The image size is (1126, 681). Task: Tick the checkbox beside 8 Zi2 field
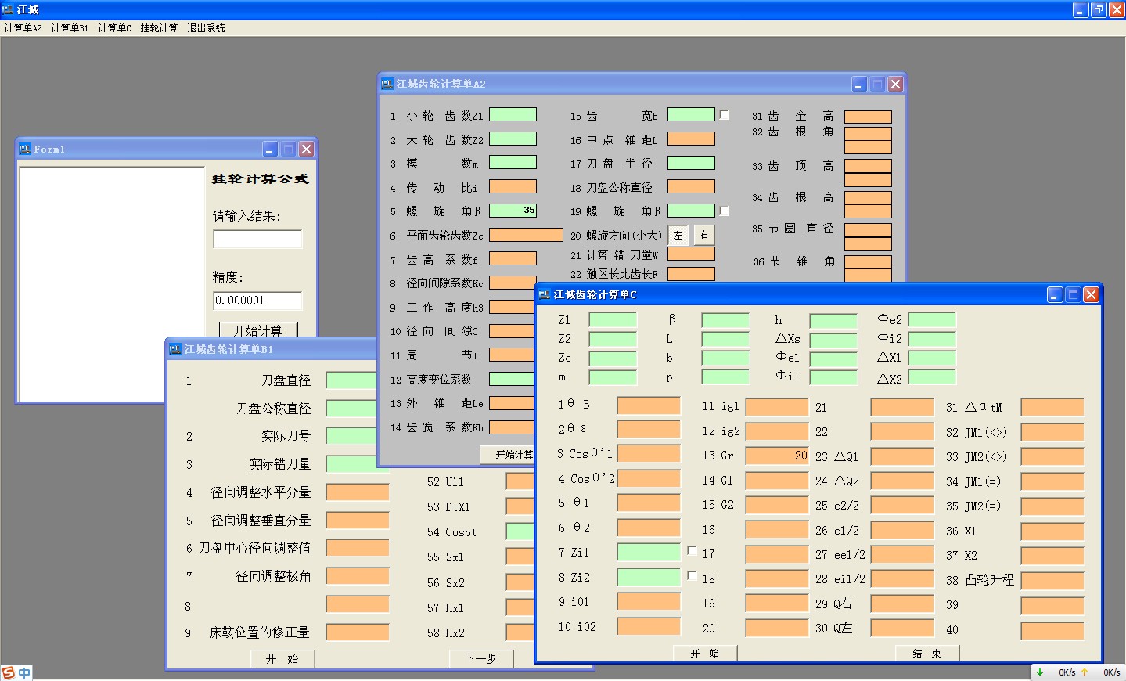[x=692, y=576]
